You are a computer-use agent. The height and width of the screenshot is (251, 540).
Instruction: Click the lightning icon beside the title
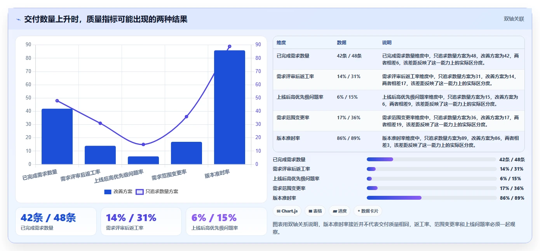[18, 19]
